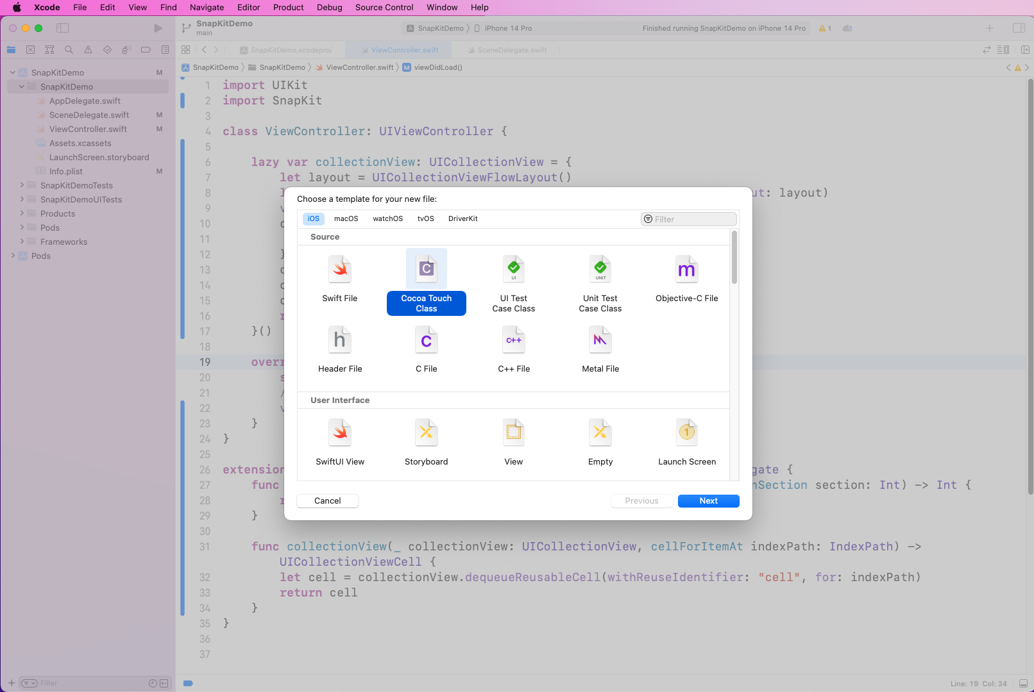Select AppDelegate.swift in navigator

(x=85, y=101)
